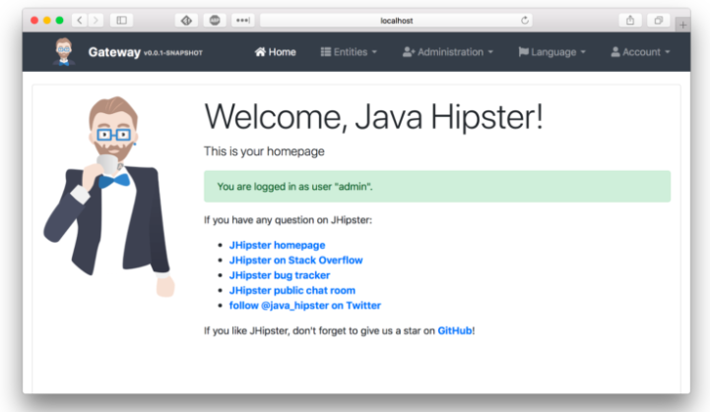This screenshot has height=412, width=710.
Task: Click the Safari share icon
Action: [628, 20]
